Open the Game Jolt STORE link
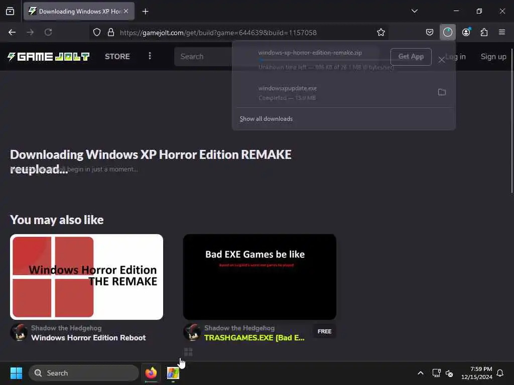The height and width of the screenshot is (385, 514). [117, 56]
